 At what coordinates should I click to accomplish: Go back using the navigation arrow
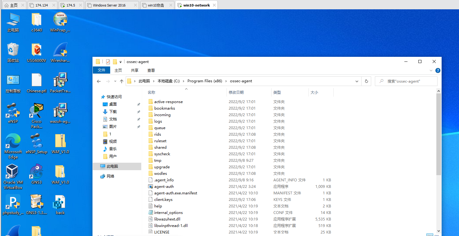(99, 81)
